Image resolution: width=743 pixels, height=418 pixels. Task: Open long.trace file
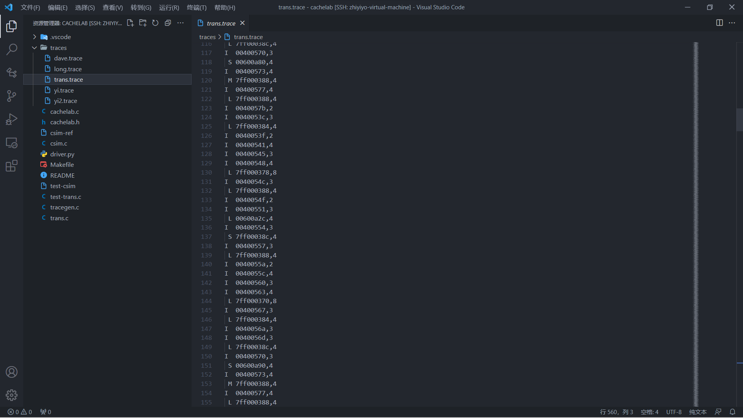[x=107, y=69]
